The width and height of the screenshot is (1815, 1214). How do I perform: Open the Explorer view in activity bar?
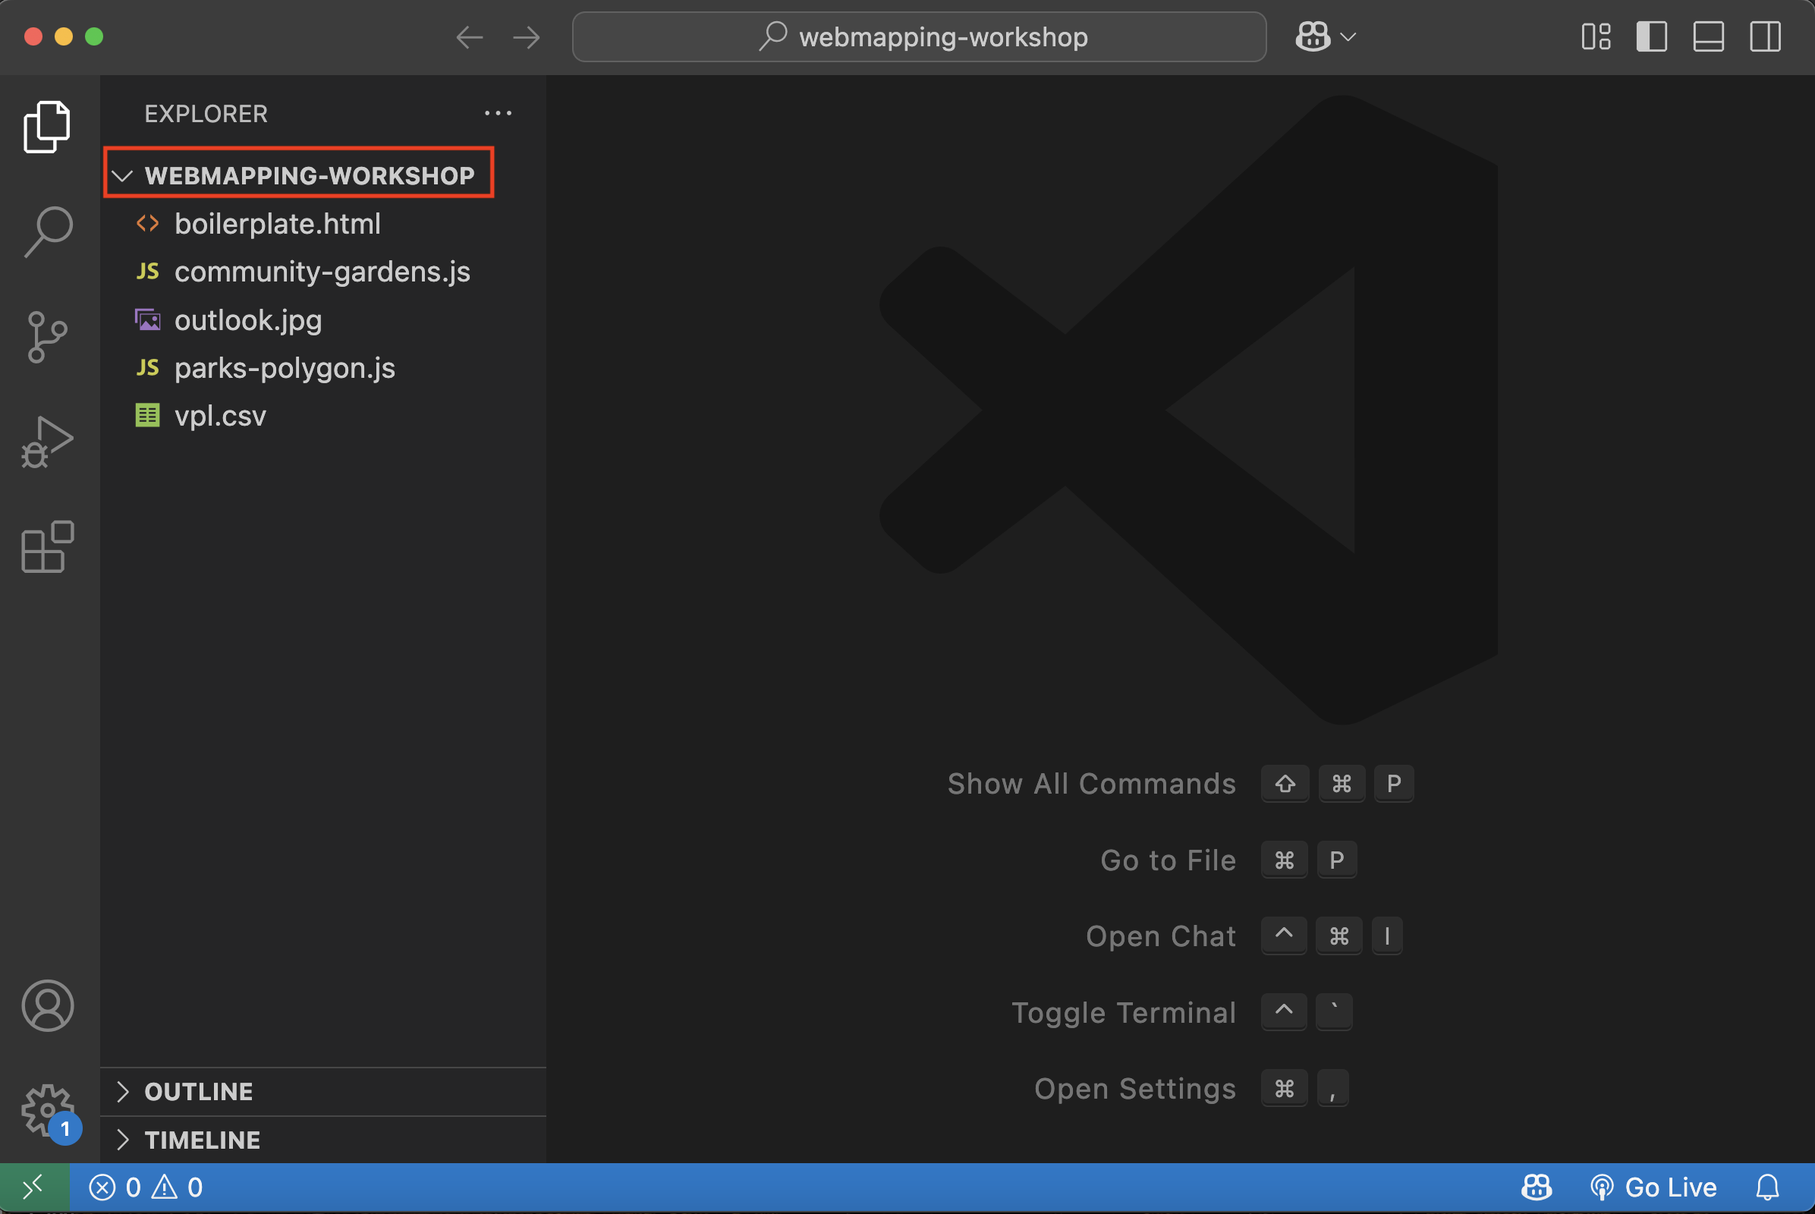coord(47,127)
